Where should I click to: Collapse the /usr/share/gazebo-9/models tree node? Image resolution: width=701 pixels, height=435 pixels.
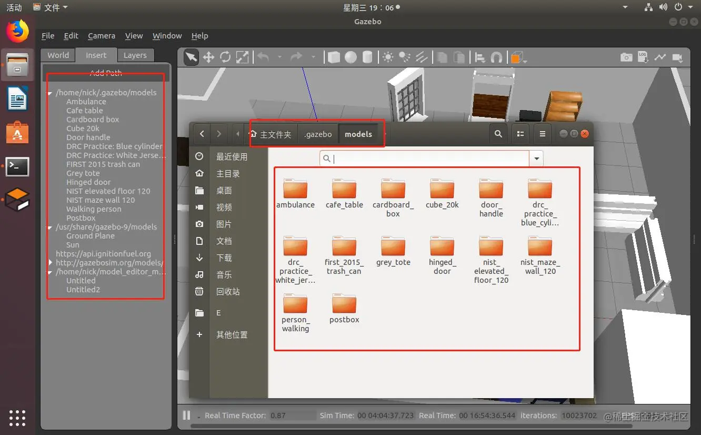[x=50, y=228]
